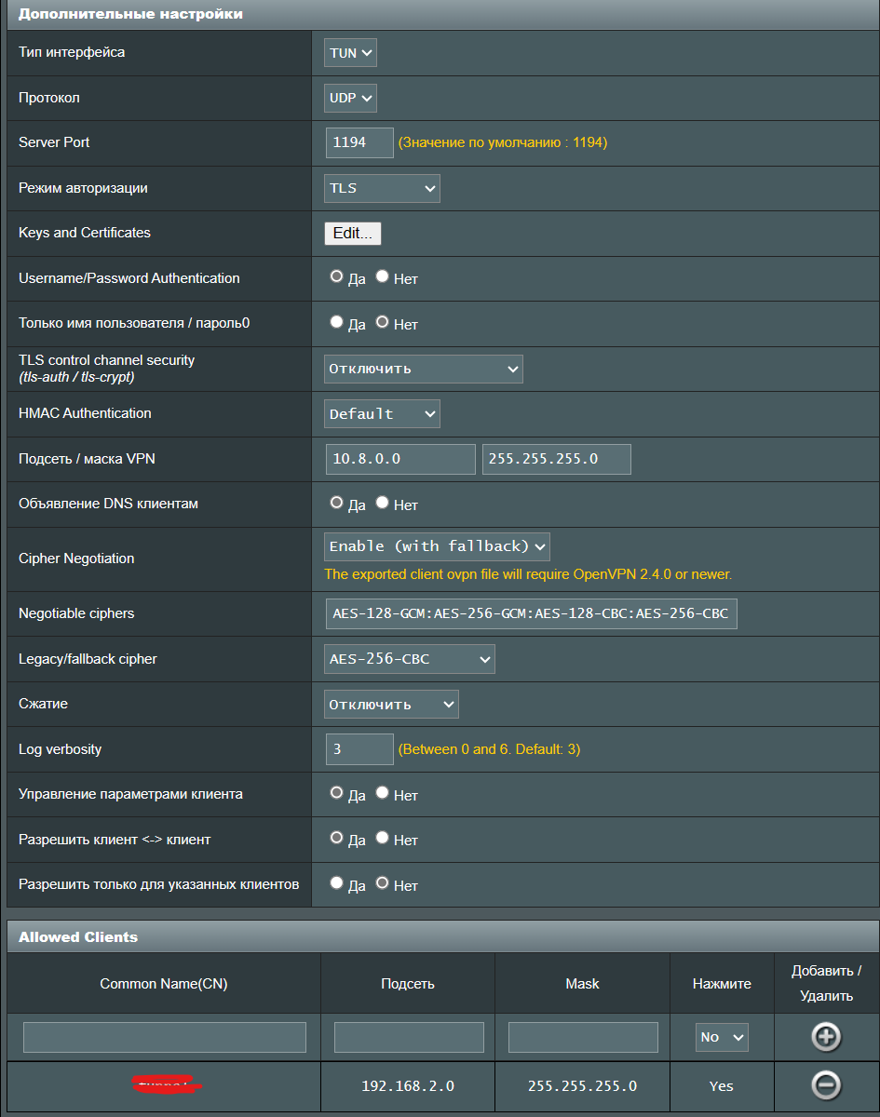Click the Сжатие label
The width and height of the screenshot is (880, 1117).
[43, 704]
